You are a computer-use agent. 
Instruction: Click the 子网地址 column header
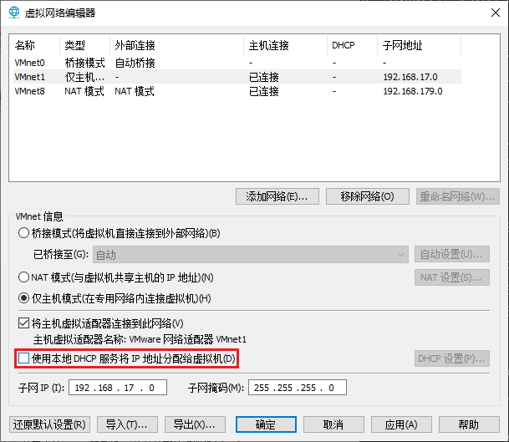point(419,45)
